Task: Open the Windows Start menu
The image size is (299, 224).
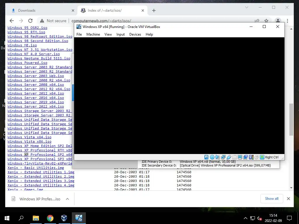Action: tap(7, 218)
